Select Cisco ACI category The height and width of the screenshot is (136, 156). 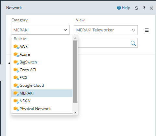coord(42,70)
